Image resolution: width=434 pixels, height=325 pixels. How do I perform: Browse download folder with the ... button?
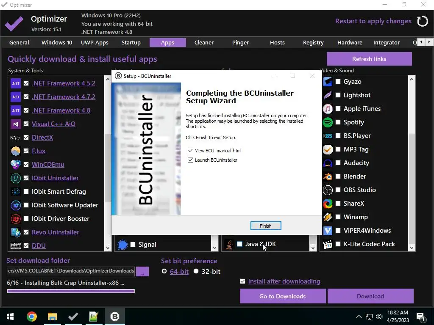pos(142,271)
